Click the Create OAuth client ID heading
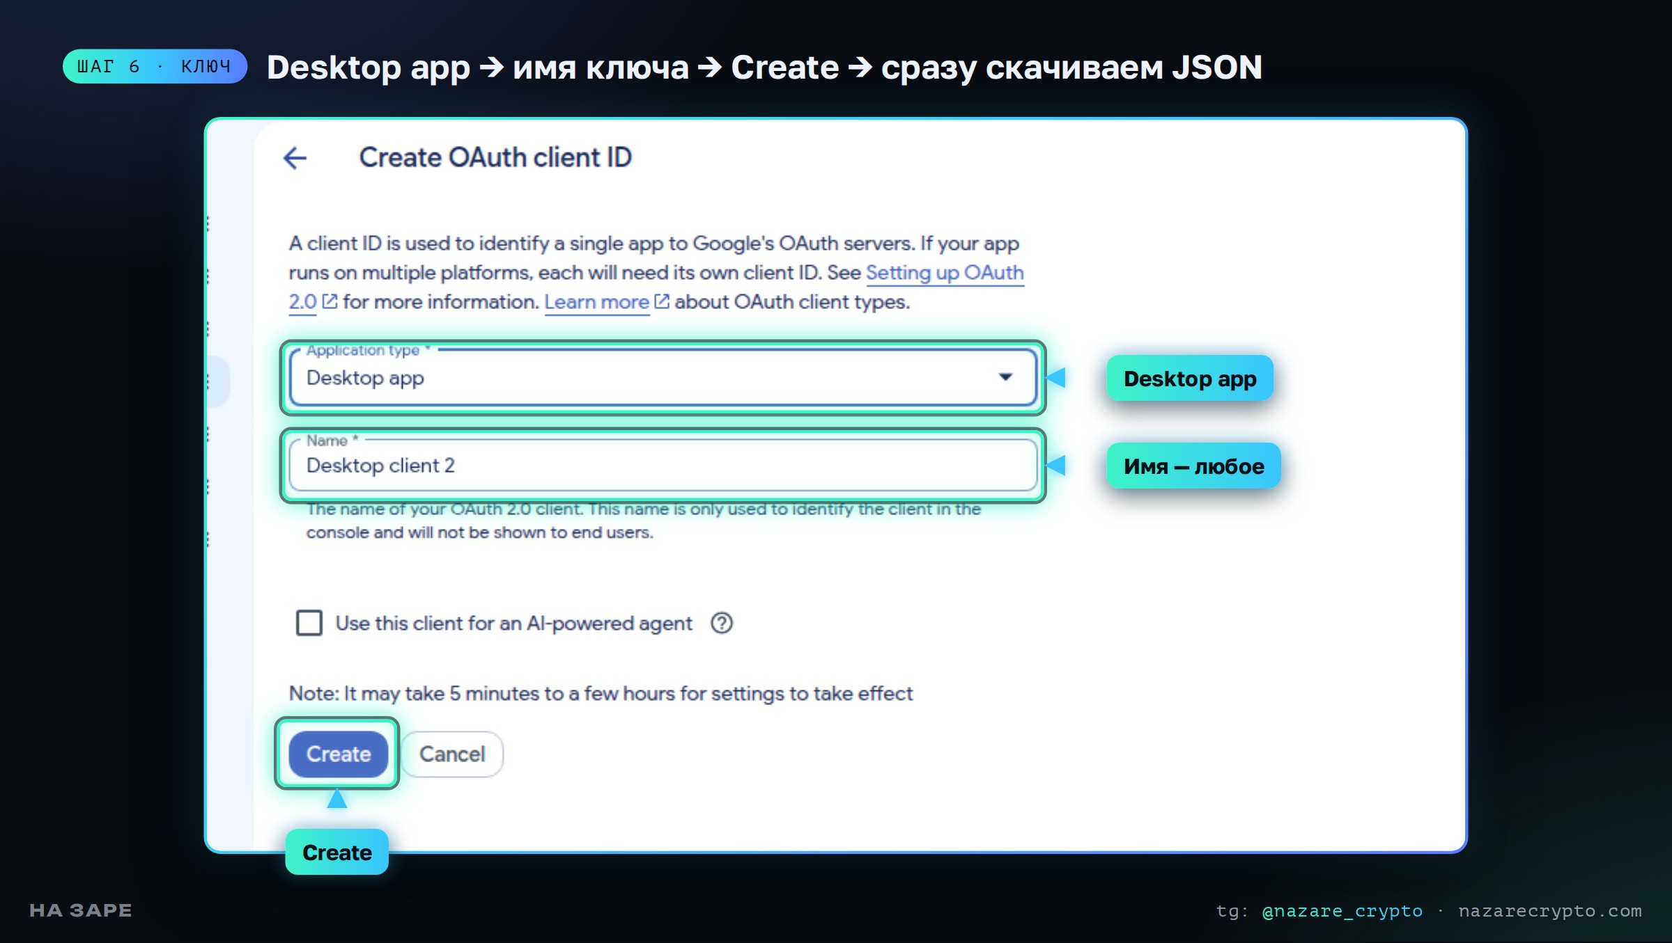 pos(495,157)
